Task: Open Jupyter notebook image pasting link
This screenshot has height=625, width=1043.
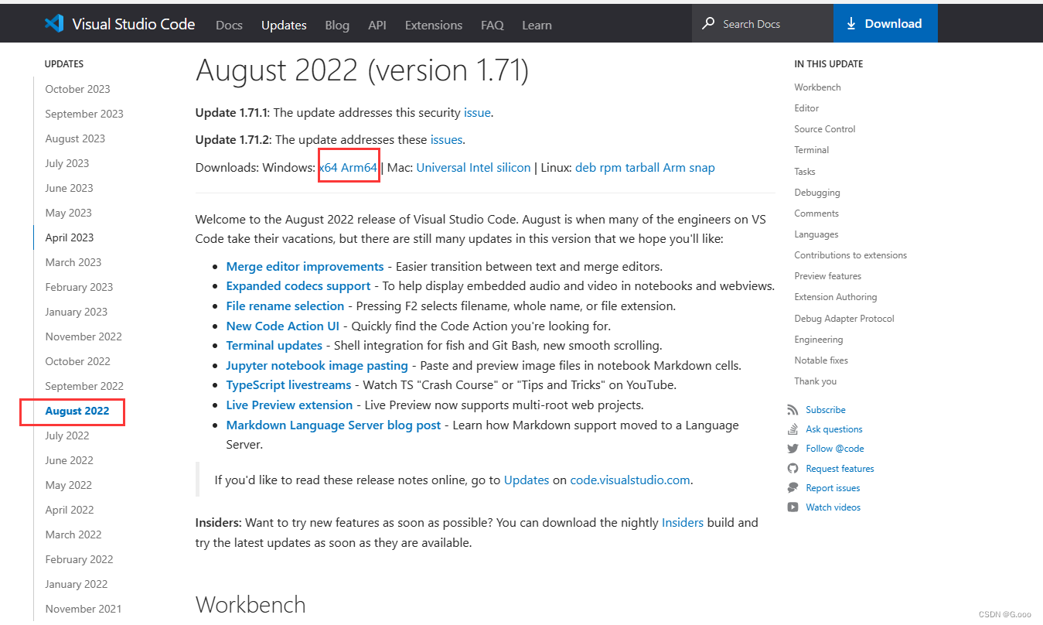Action: (317, 365)
